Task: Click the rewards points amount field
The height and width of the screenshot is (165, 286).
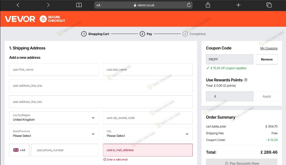Action: point(230,96)
